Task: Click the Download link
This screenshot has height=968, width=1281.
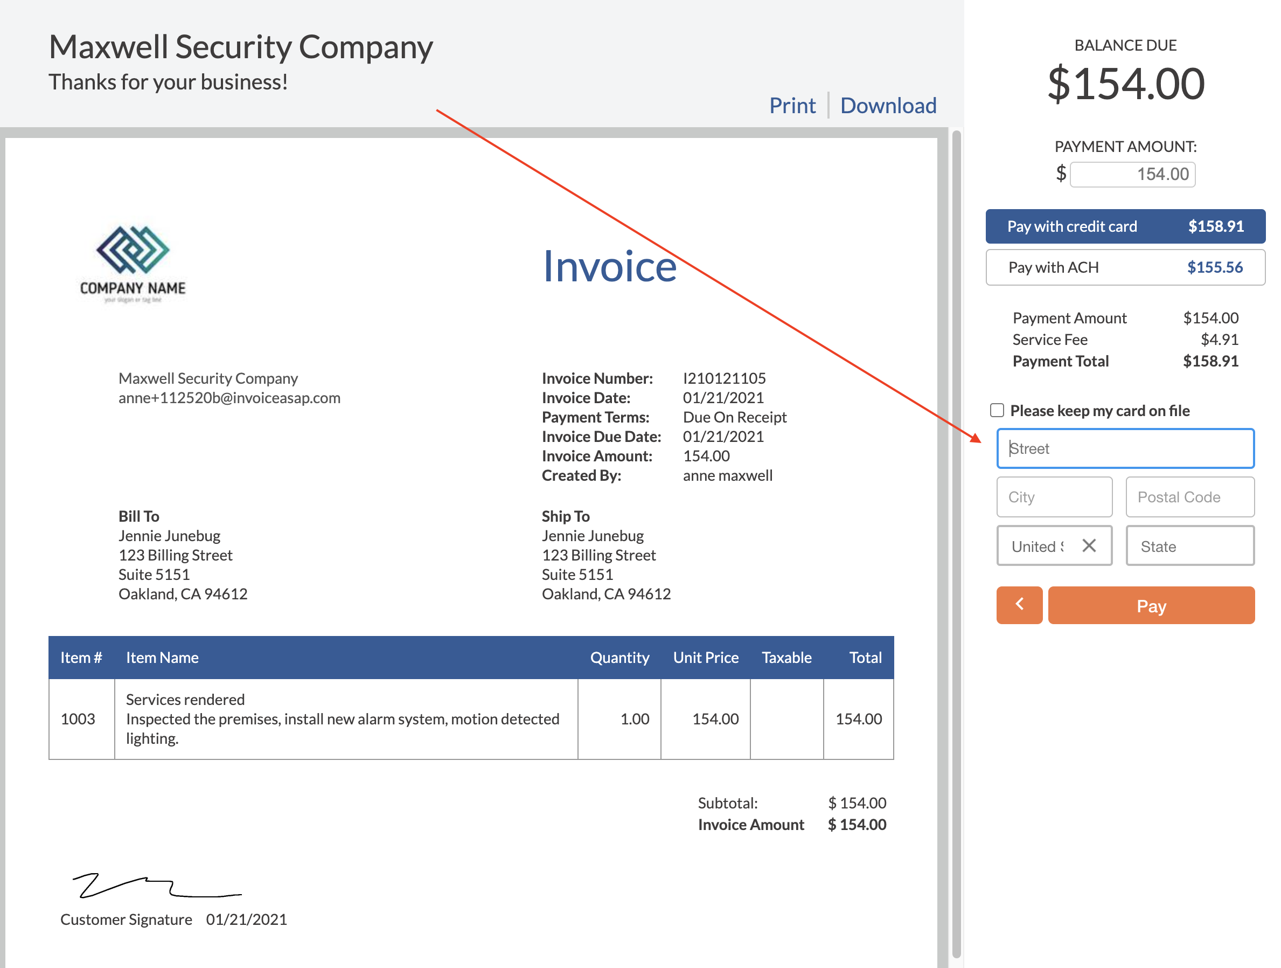Action: pyautogui.click(x=888, y=106)
